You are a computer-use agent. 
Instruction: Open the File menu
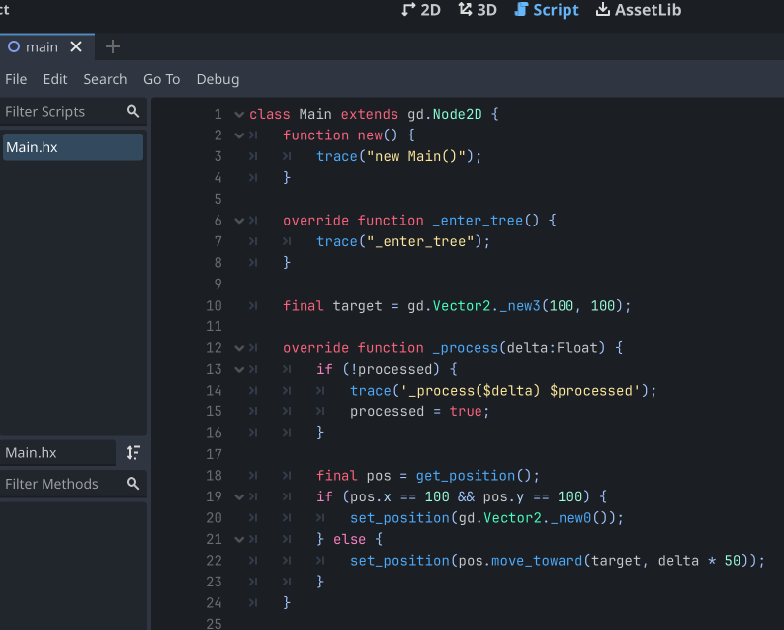[16, 79]
